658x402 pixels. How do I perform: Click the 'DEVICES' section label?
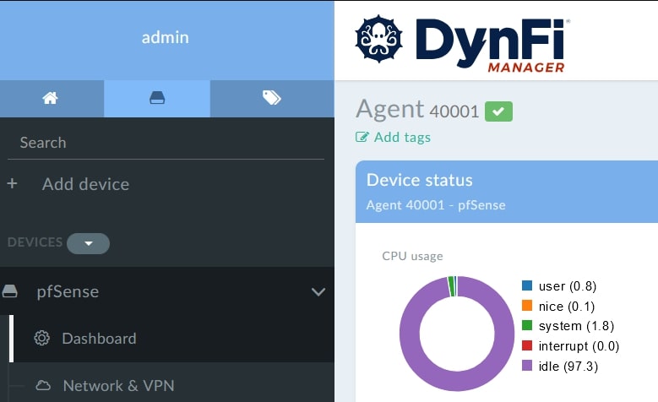point(35,242)
